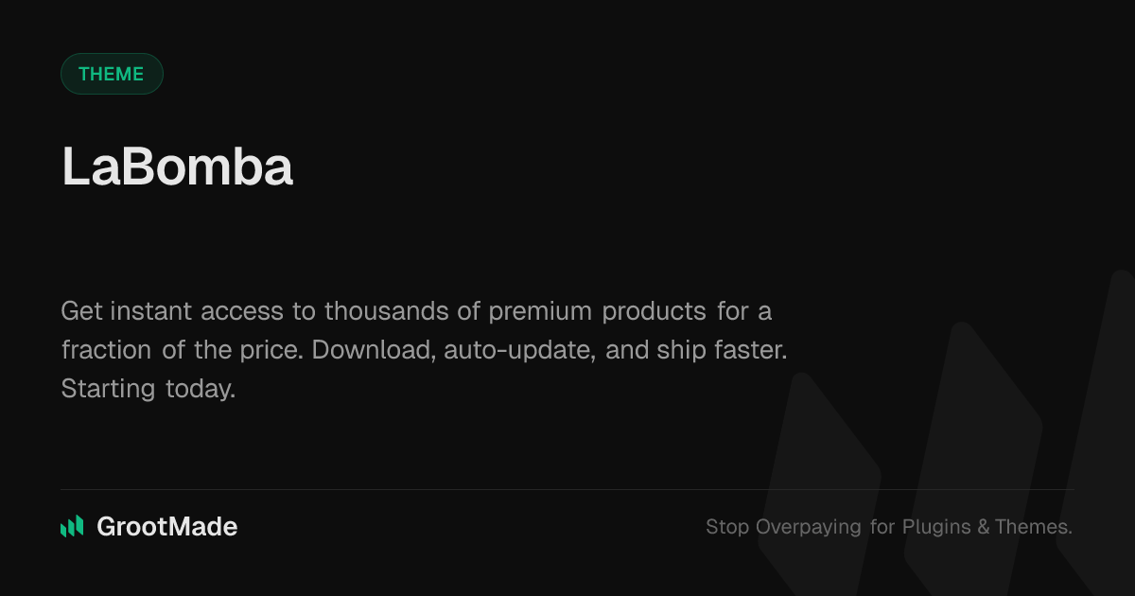Open the GrootMade brand name link
The height and width of the screenshot is (596, 1135).
166,527
